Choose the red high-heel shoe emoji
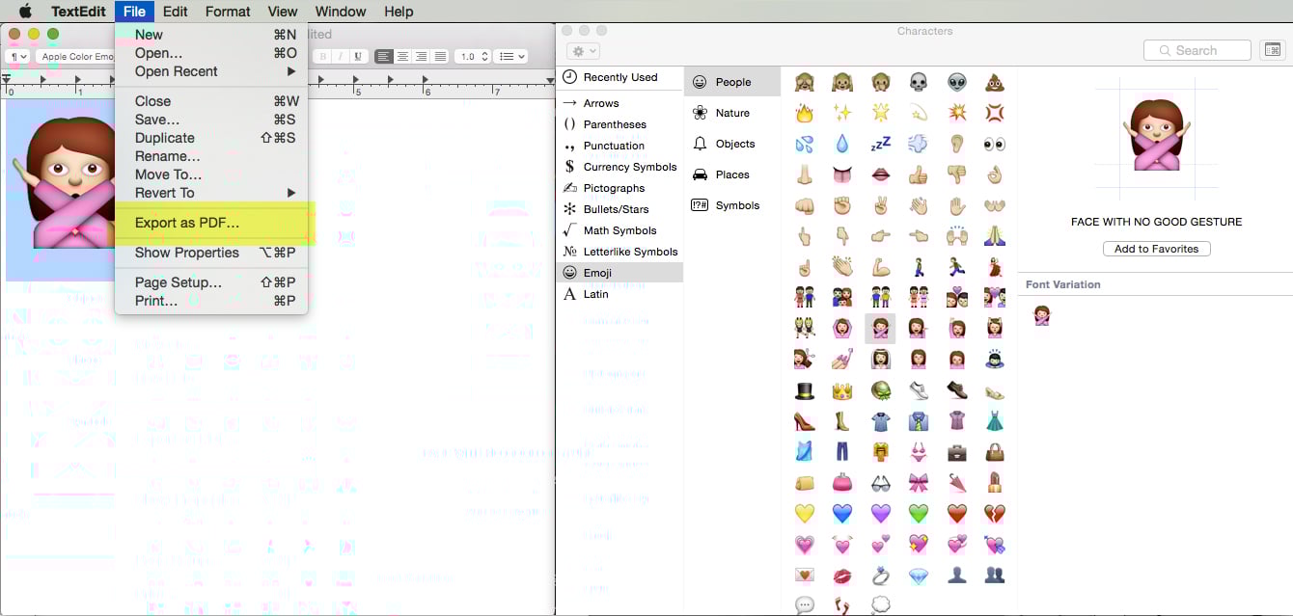1293x616 pixels. click(x=804, y=421)
